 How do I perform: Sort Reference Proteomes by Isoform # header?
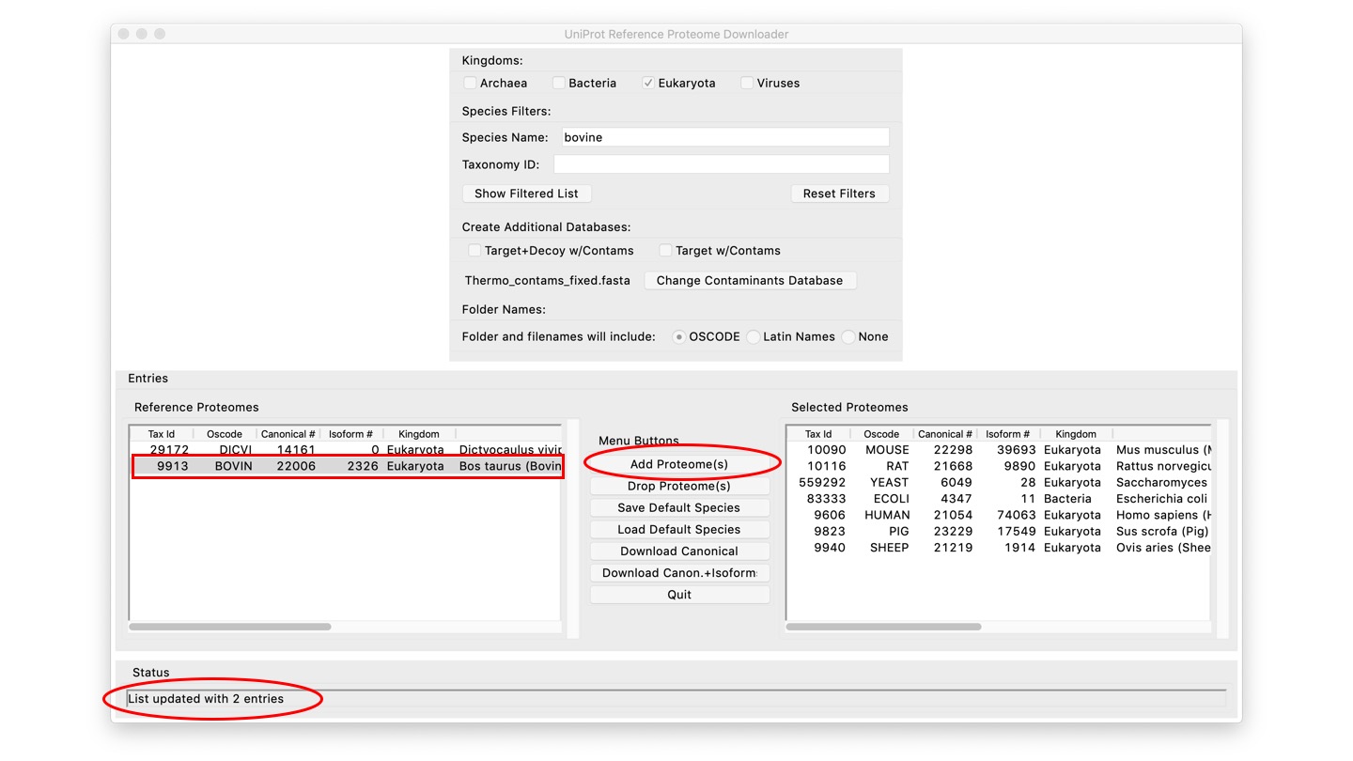click(351, 434)
